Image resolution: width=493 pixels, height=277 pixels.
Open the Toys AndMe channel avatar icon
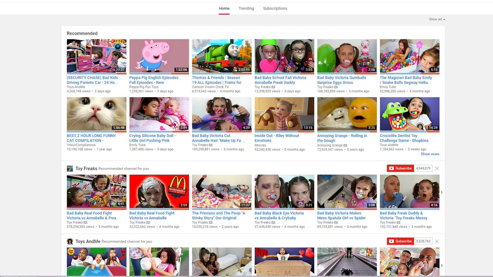70,241
